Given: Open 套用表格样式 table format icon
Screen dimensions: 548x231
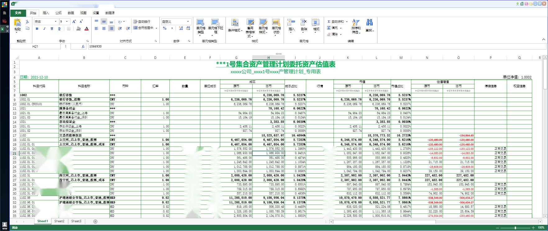Looking at the screenshot, I should [x=250, y=22].
